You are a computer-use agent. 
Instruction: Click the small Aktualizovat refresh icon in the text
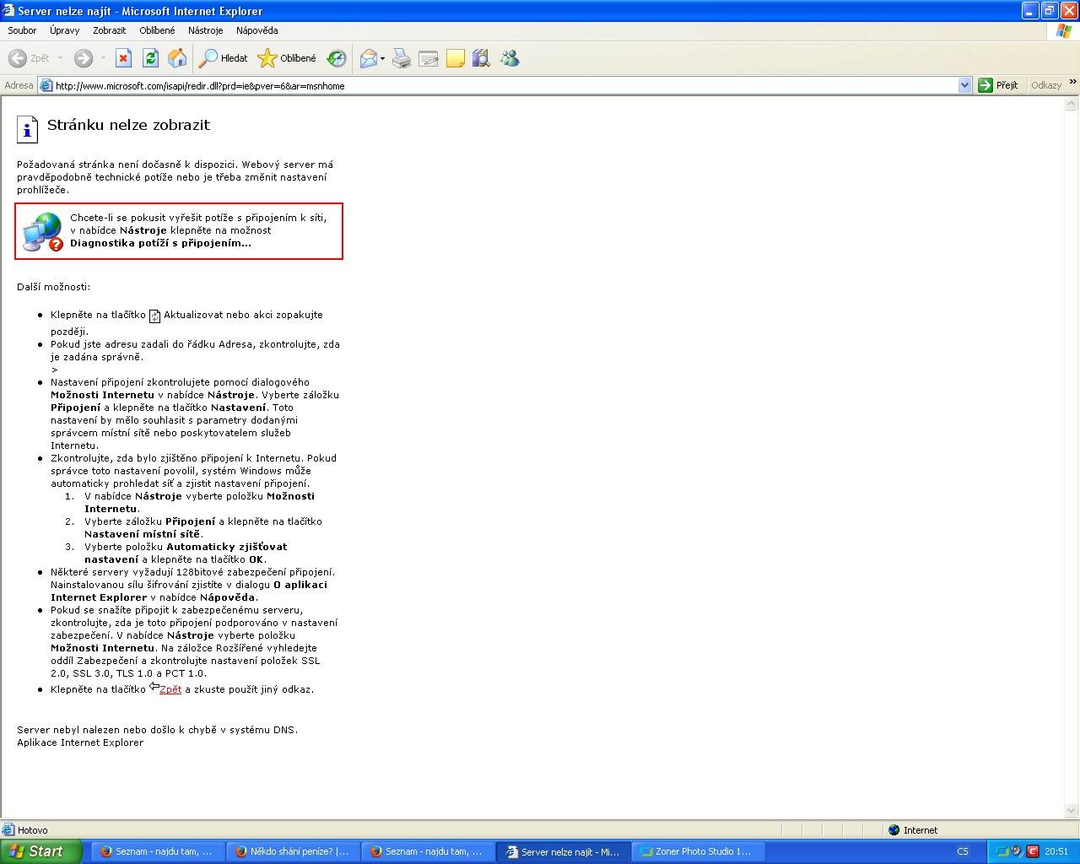[154, 316]
